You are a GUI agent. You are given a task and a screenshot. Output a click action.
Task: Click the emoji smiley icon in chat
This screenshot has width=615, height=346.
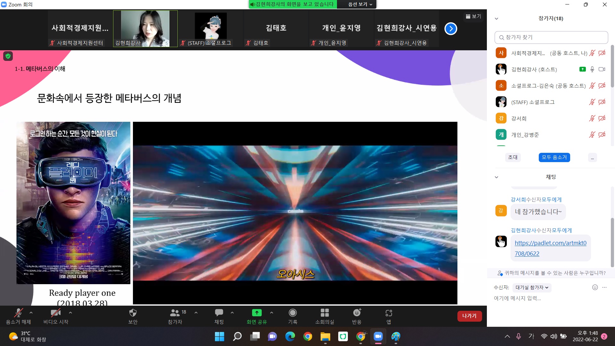[x=595, y=287]
